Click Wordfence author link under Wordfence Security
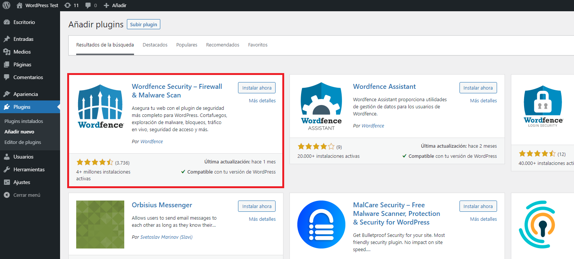The width and height of the screenshot is (574, 259). (152, 141)
